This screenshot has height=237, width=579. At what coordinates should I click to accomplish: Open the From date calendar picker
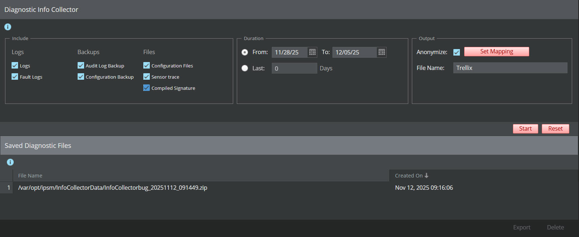pyautogui.click(x=312, y=52)
